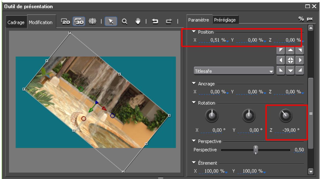320x179 pixels.
Task: Open the Titlesafe dropdown
Action: pyautogui.click(x=234, y=71)
